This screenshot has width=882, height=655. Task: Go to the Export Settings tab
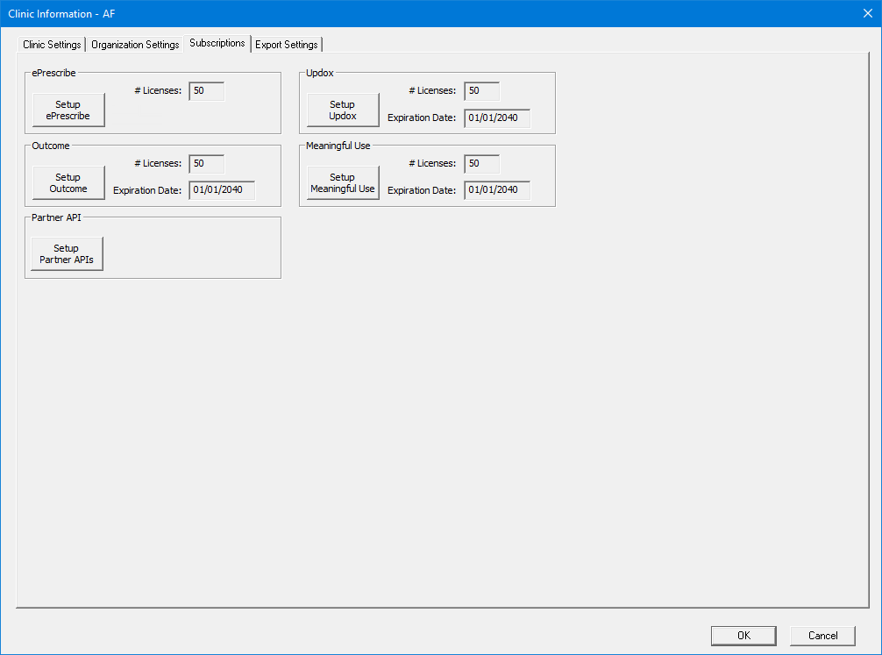287,45
